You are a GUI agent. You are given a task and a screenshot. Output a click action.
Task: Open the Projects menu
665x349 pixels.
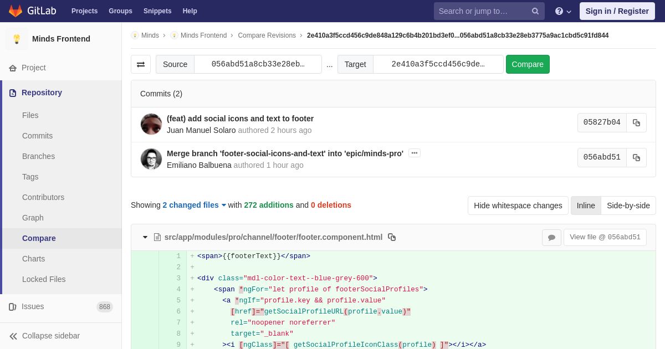coord(84,11)
